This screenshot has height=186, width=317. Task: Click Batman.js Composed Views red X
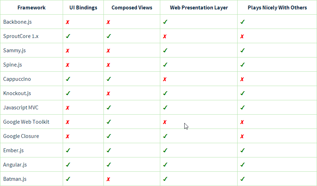click(x=108, y=179)
